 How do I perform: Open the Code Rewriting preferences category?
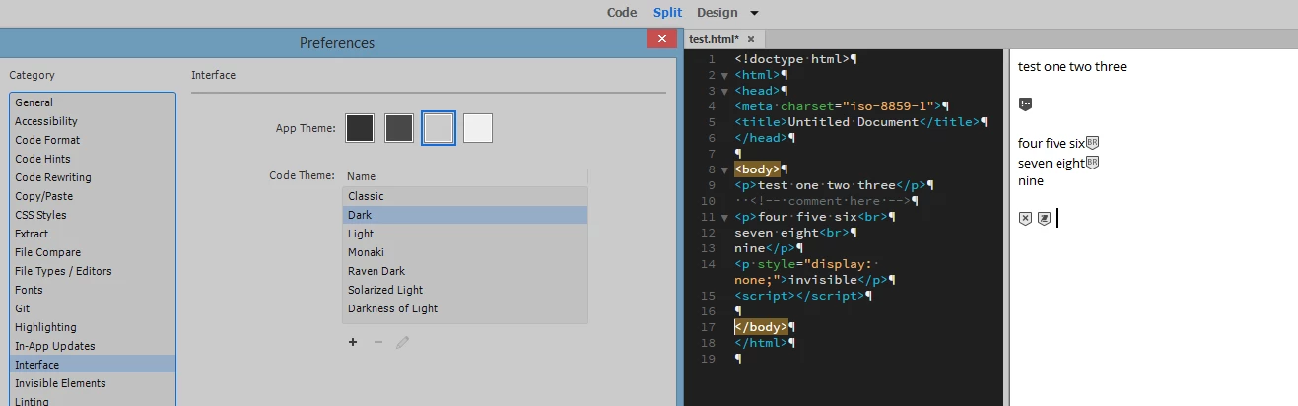(x=93, y=177)
